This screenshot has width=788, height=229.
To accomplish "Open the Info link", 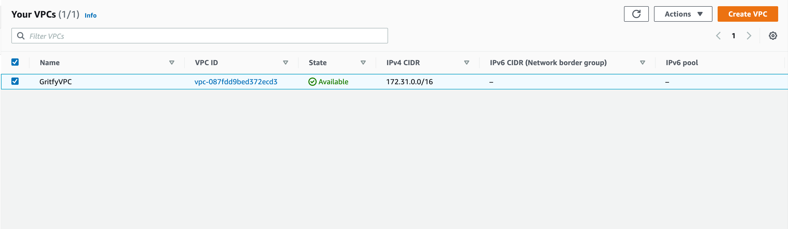I will [x=91, y=15].
